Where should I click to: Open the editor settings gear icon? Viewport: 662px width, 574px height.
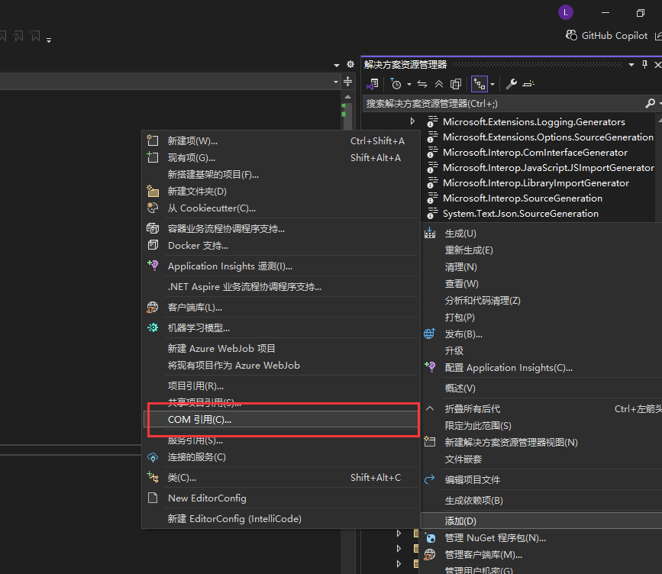point(350,65)
